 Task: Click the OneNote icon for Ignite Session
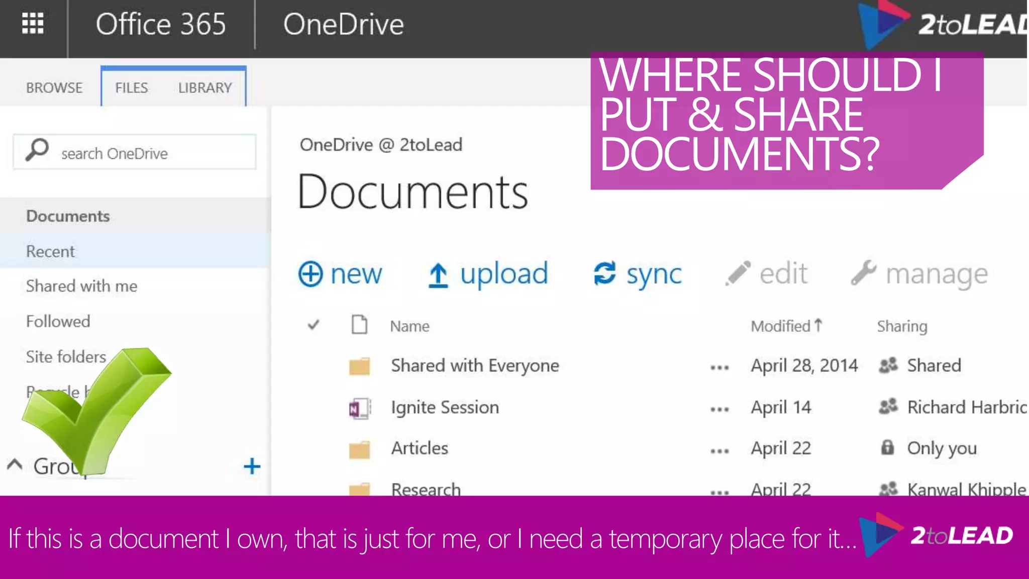click(360, 409)
